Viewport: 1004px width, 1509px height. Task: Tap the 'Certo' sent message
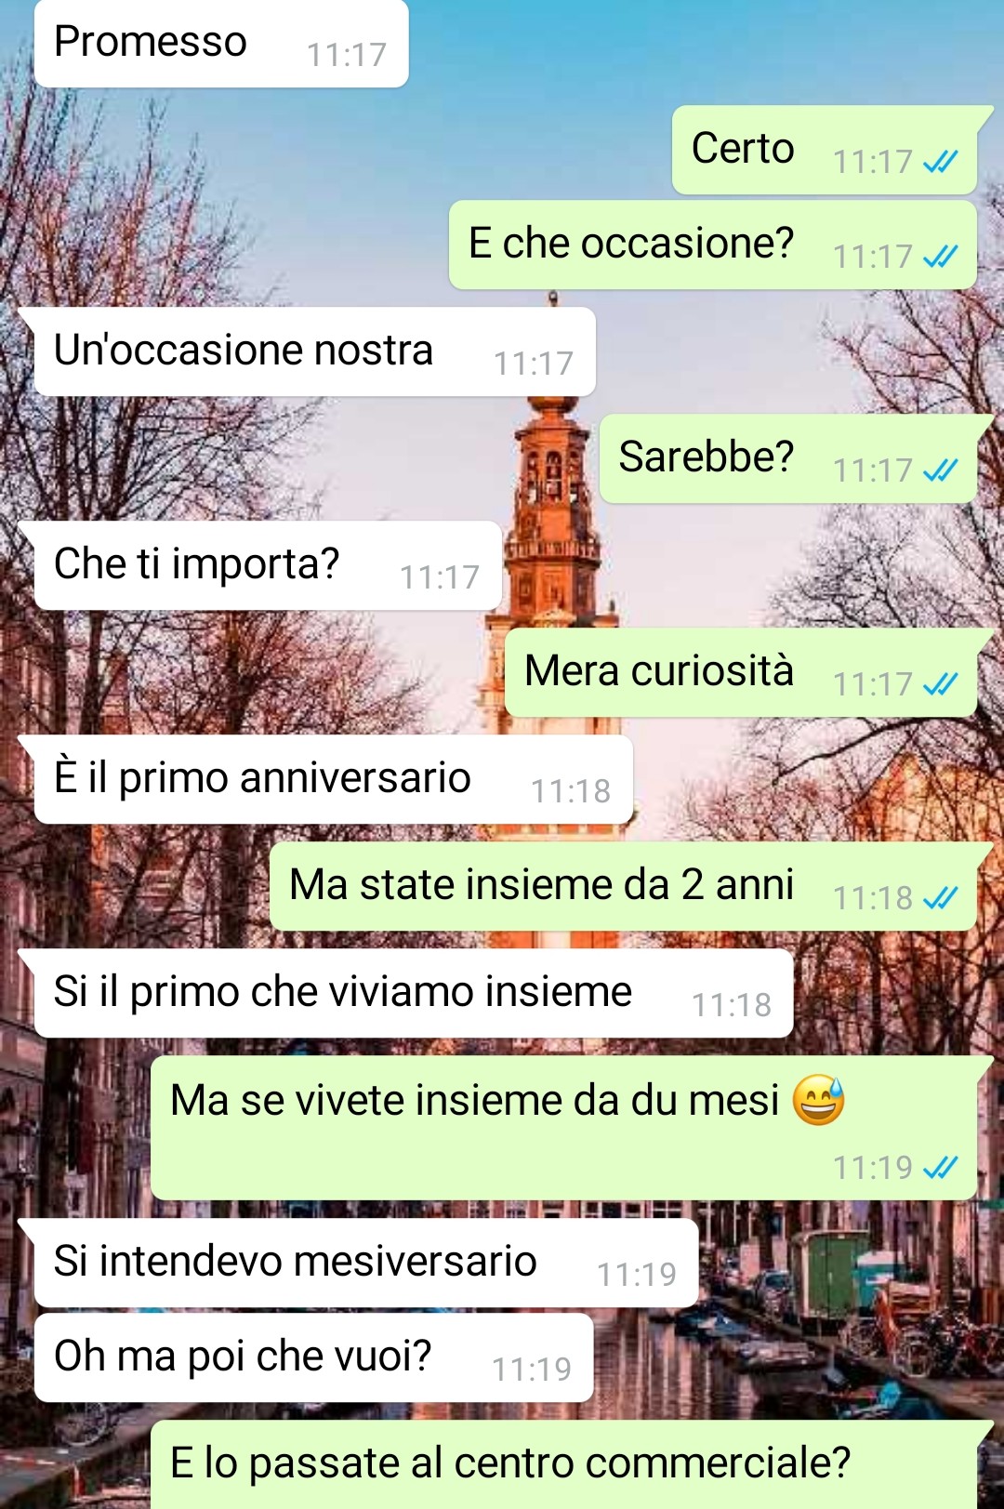(825, 150)
